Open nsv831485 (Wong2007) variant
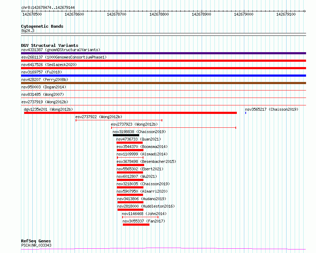This screenshot has width=316, height=253. [43, 94]
